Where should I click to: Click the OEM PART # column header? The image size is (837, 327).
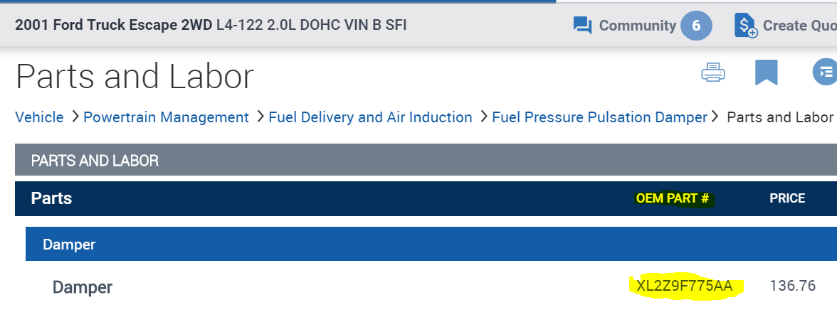[673, 199]
